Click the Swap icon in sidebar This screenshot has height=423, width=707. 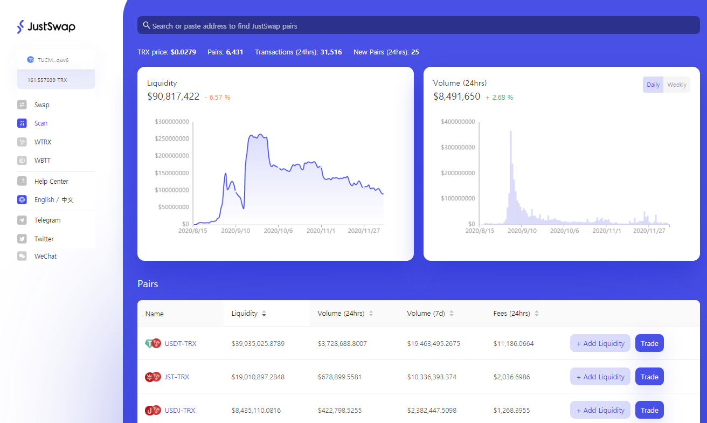22,105
